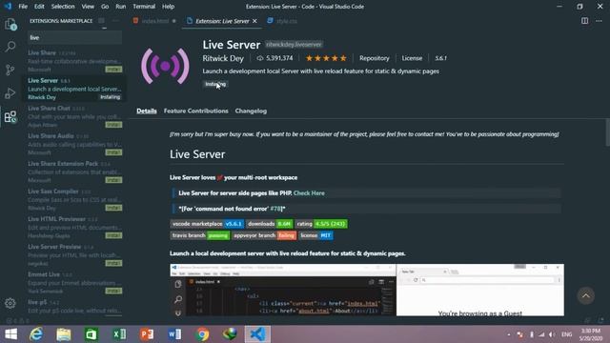Image resolution: width=610 pixels, height=343 pixels.
Task: Click the Visual Studio Code taskbar icon
Action: pyautogui.click(x=257, y=334)
